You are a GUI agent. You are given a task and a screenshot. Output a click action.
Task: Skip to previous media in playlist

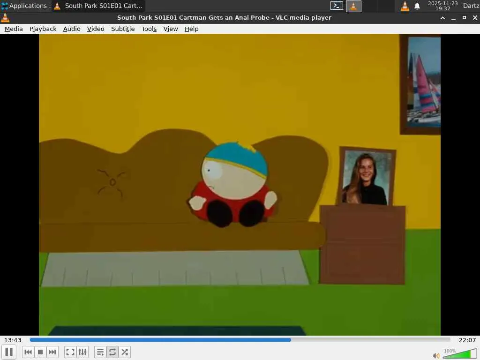tap(28, 352)
